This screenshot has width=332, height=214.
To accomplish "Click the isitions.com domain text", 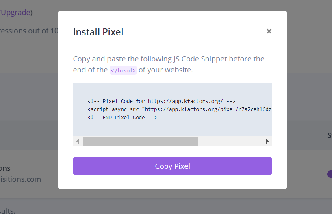I will click(21, 179).
